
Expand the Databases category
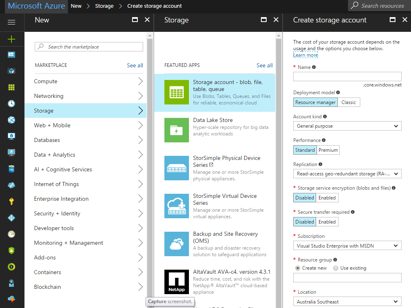(x=141, y=140)
